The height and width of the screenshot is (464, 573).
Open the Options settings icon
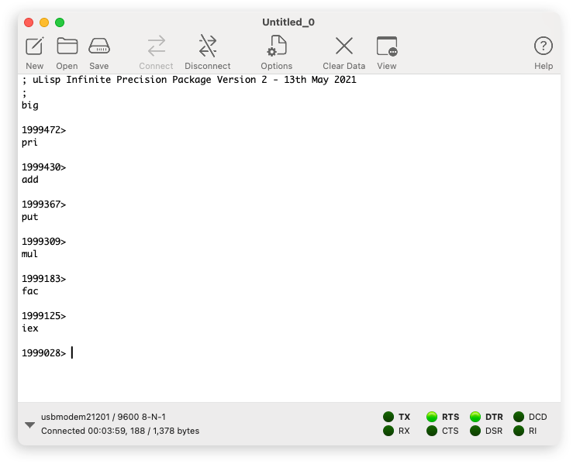point(276,46)
